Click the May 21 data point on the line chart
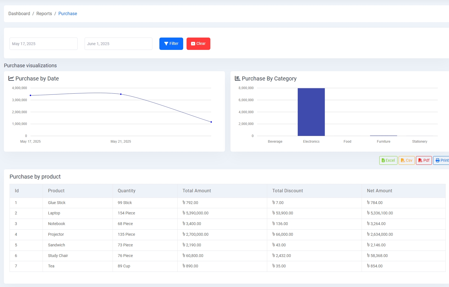 click(120, 94)
